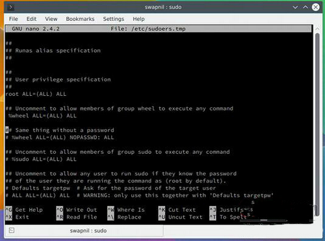Click the new tab icon beside swapnil tab
Image resolution: width=325 pixels, height=241 pixels.
pyautogui.click(x=12, y=231)
